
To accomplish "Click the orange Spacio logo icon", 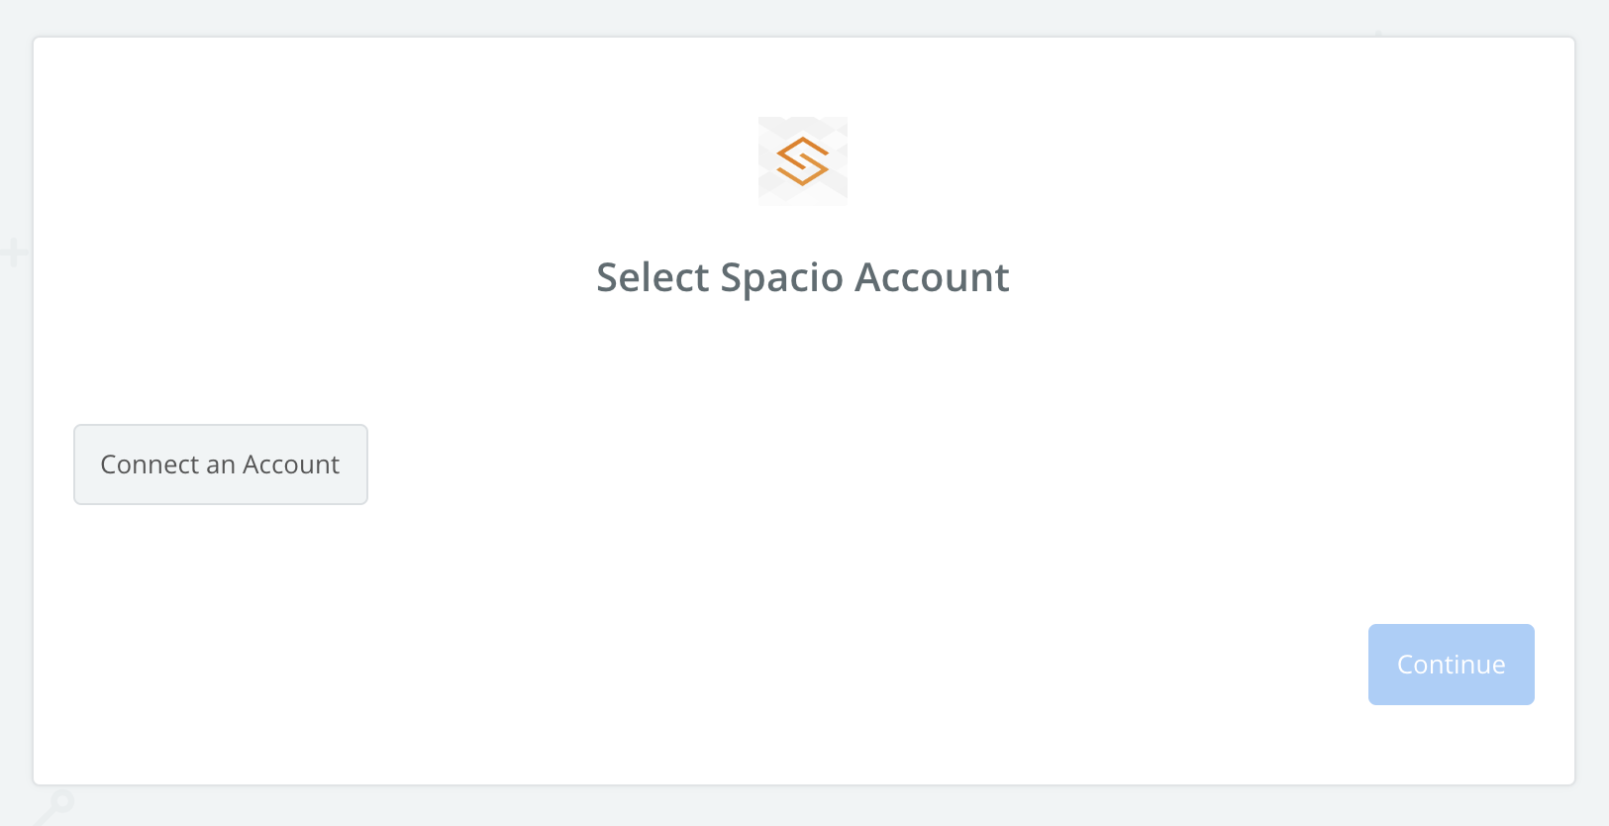I will pyautogui.click(x=802, y=161).
